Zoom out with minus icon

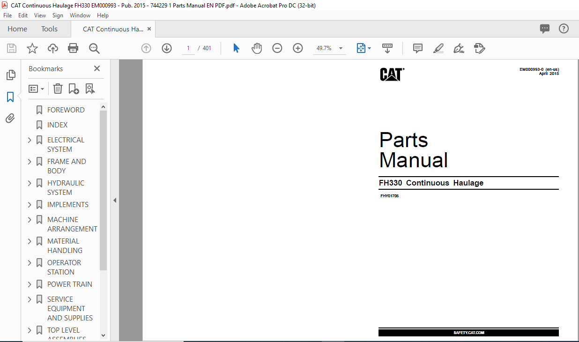277,48
